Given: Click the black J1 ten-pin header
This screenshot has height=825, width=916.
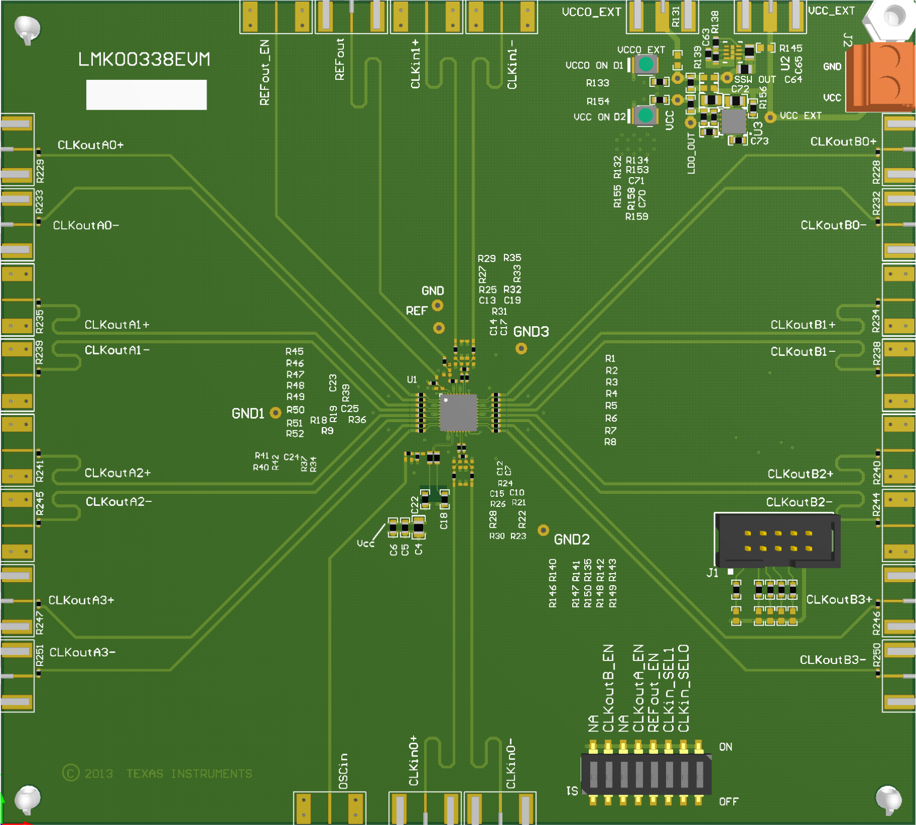Looking at the screenshot, I should coord(777,541).
